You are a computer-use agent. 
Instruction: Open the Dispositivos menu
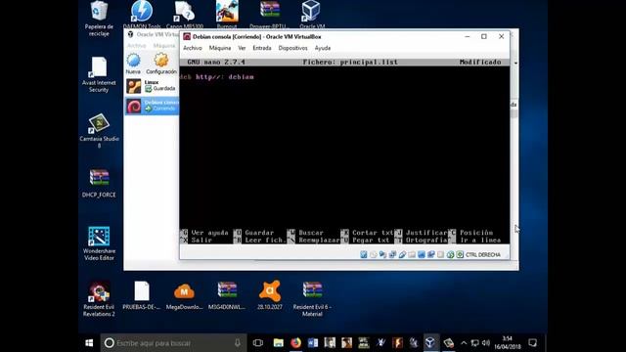[x=293, y=48]
